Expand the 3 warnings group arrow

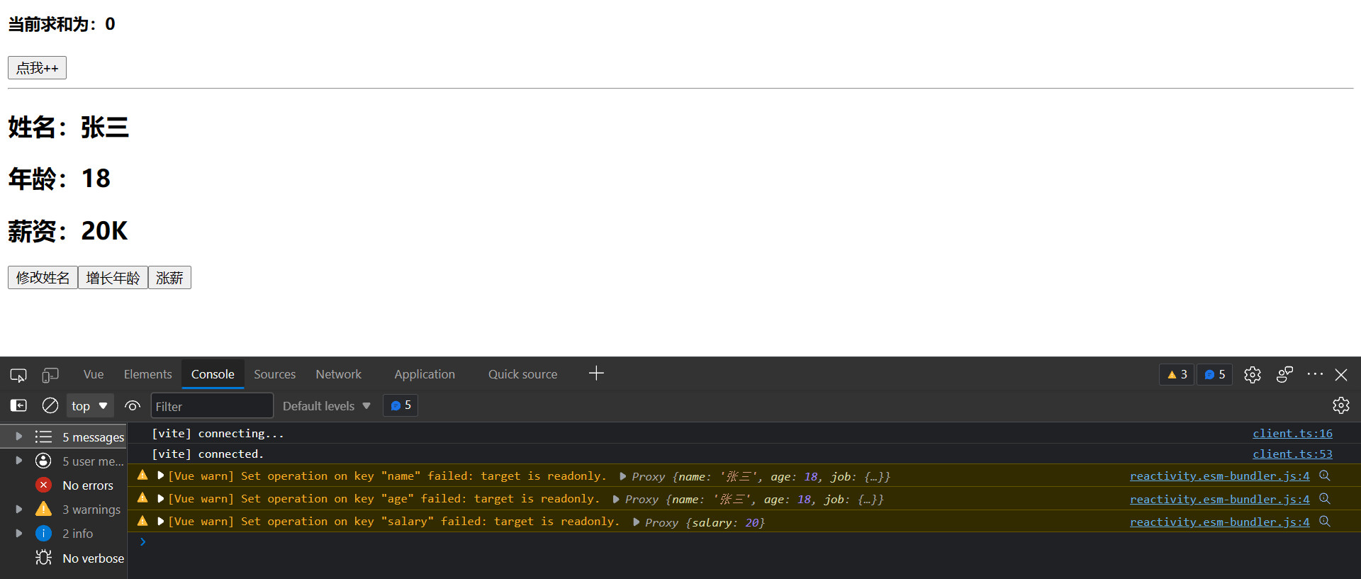19,510
